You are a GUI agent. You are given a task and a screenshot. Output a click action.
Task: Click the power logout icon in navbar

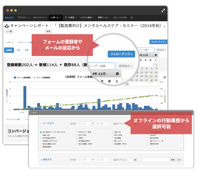132,18
